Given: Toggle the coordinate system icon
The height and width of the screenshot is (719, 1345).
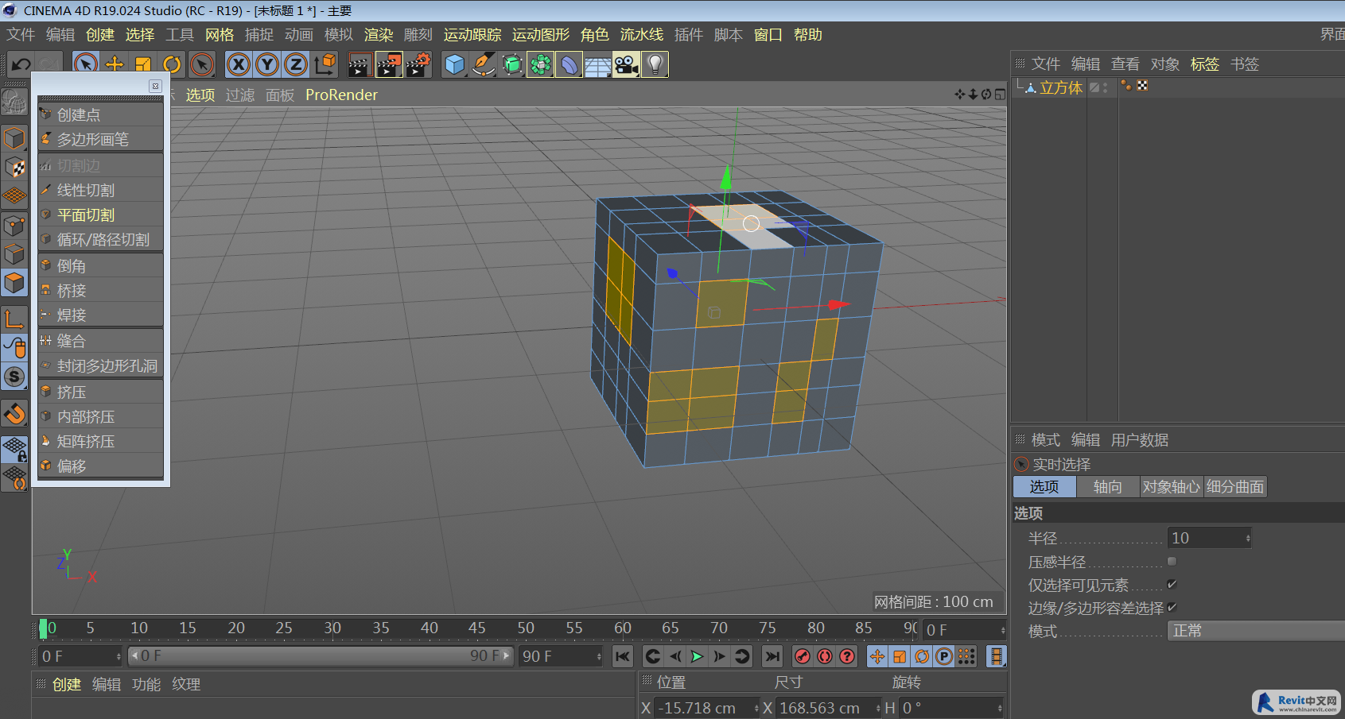Looking at the screenshot, I should pyautogui.click(x=325, y=64).
